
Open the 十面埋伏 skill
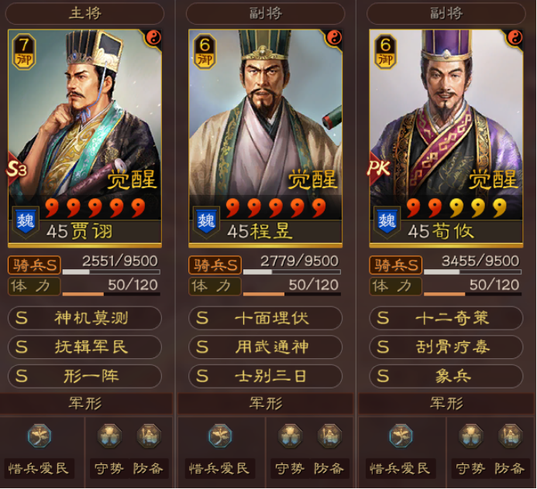[x=265, y=318]
